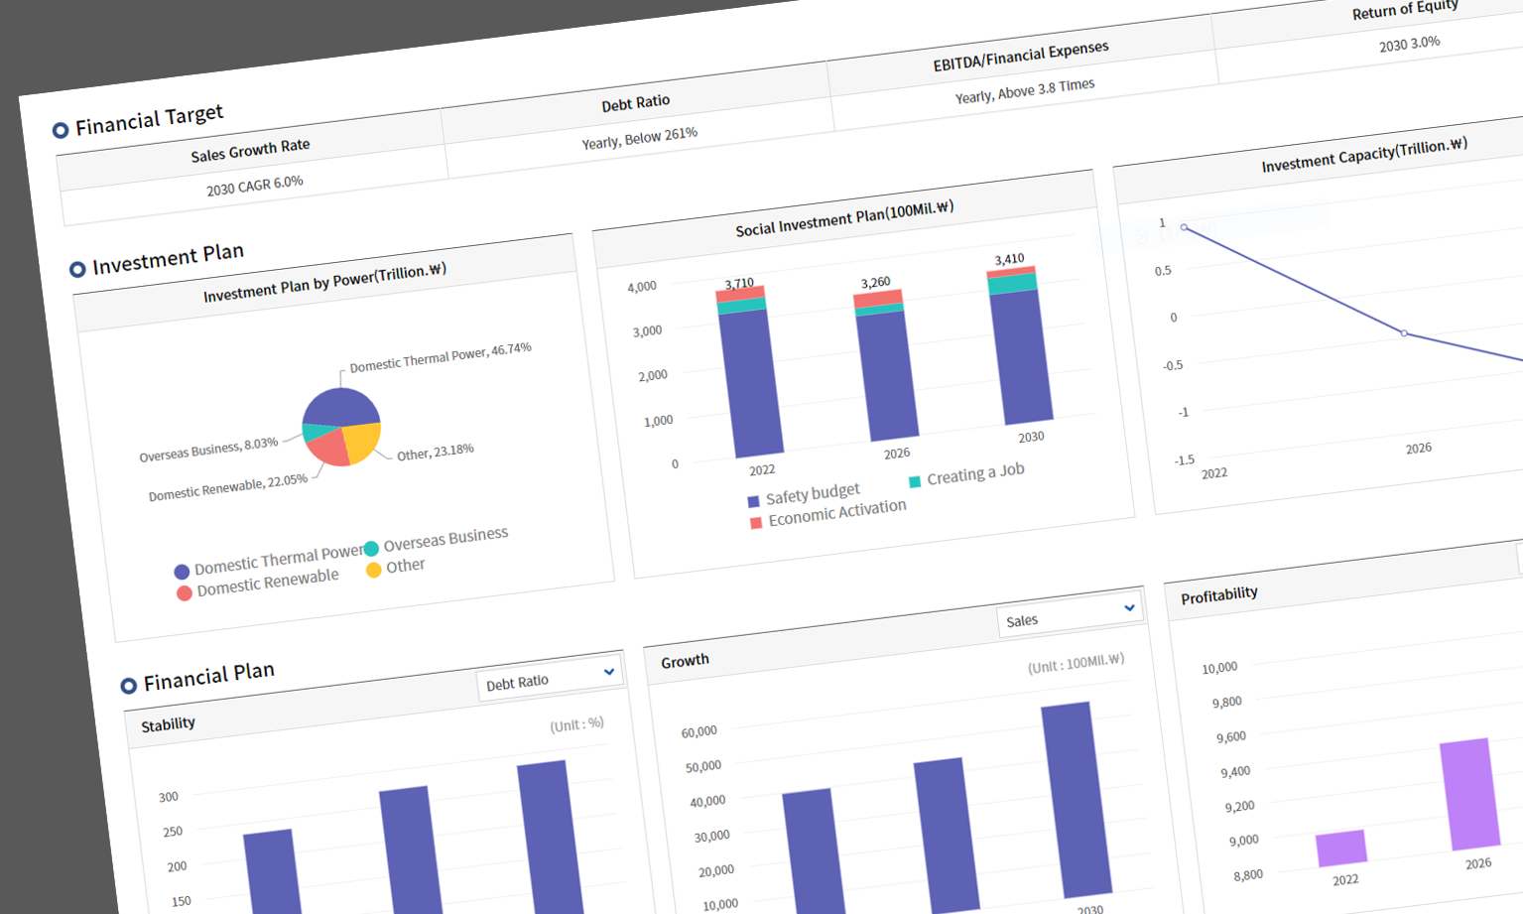The width and height of the screenshot is (1523, 914).
Task: Click the 2030 social investment stacked bar
Action: tap(1020, 345)
